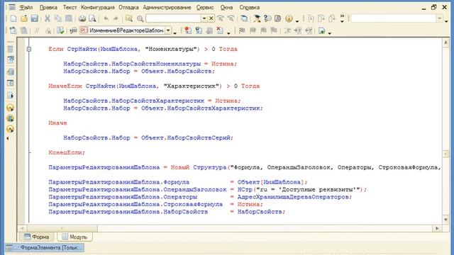Click the table icon in left sidebar
This screenshot has height=255, width=454.
pyautogui.click(x=10, y=84)
